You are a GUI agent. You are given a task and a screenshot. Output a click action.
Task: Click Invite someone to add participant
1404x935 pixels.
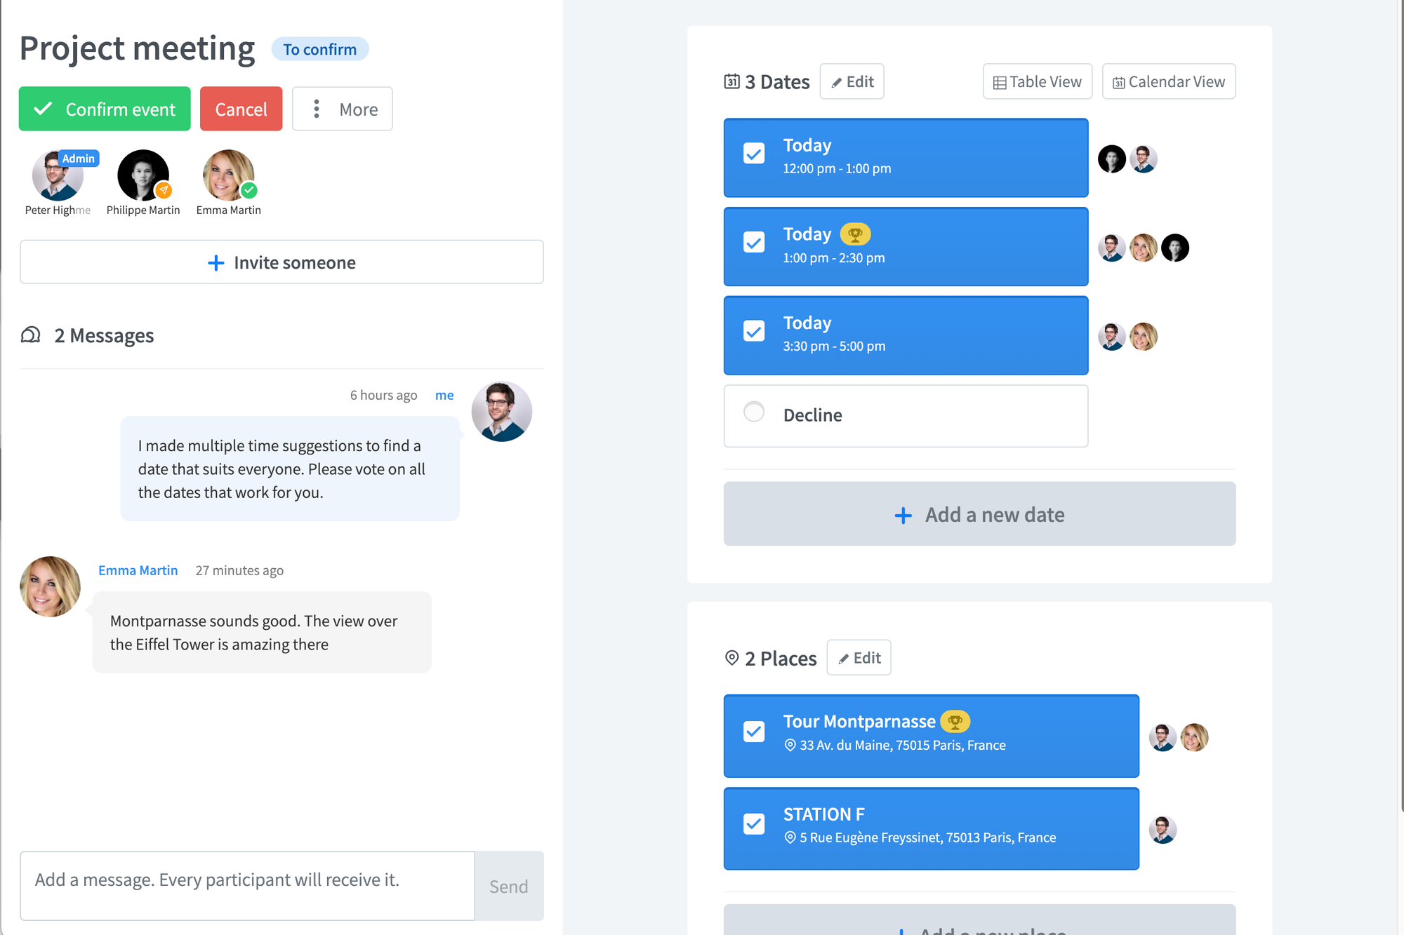pyautogui.click(x=283, y=262)
